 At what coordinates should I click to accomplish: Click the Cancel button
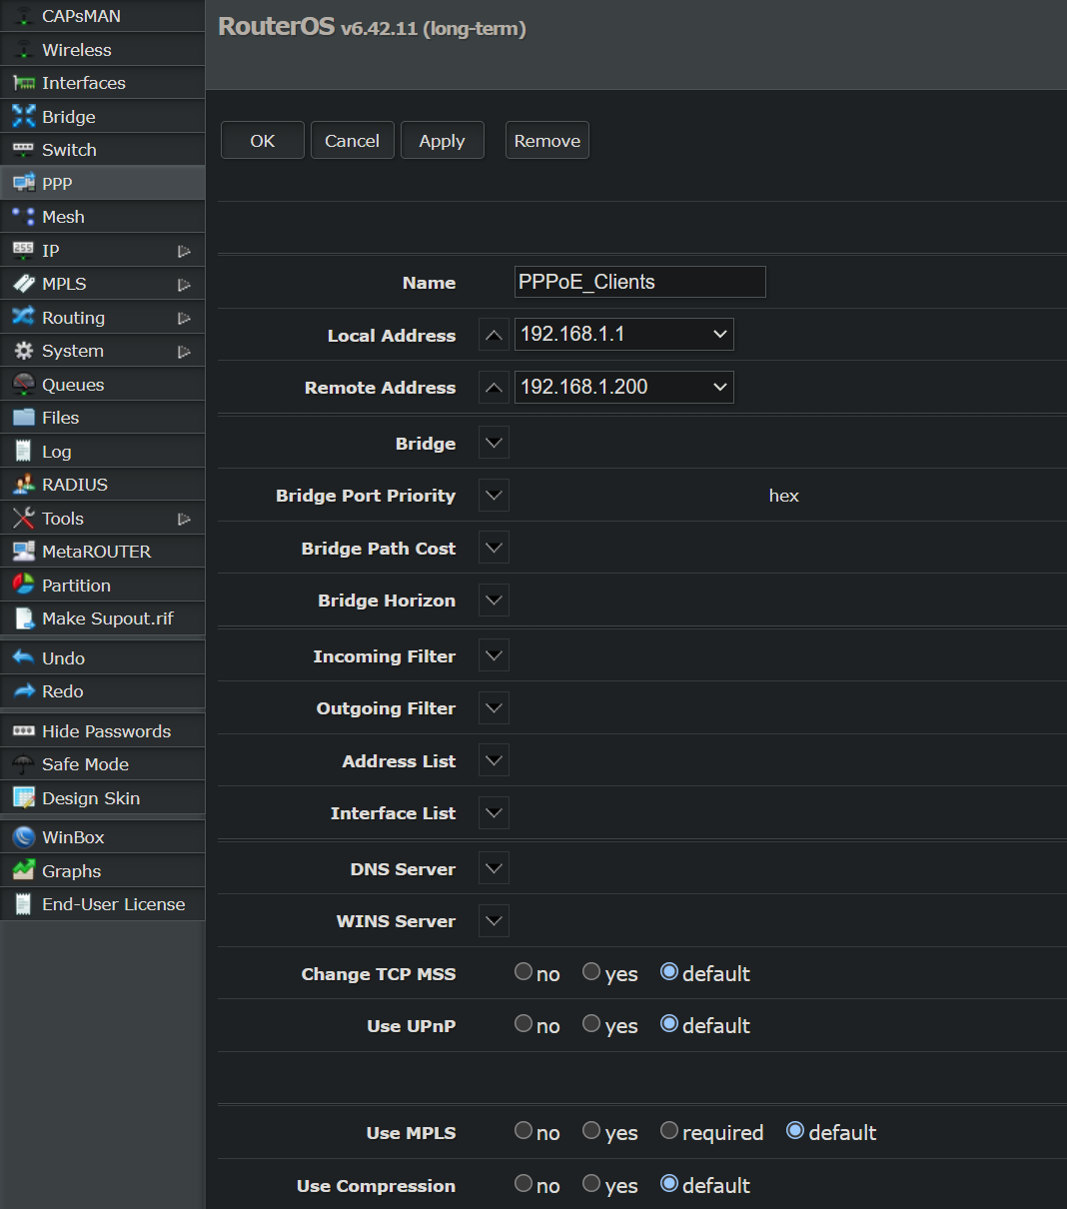(353, 140)
